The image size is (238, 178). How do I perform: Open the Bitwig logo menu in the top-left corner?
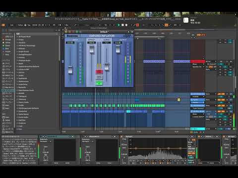click(3, 25)
